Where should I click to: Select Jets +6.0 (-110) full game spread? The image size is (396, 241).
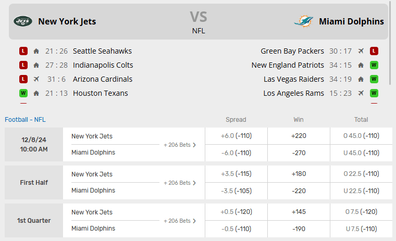tap(236, 136)
